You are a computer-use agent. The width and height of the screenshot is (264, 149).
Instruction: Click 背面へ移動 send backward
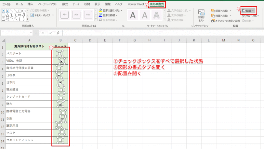point(219,16)
